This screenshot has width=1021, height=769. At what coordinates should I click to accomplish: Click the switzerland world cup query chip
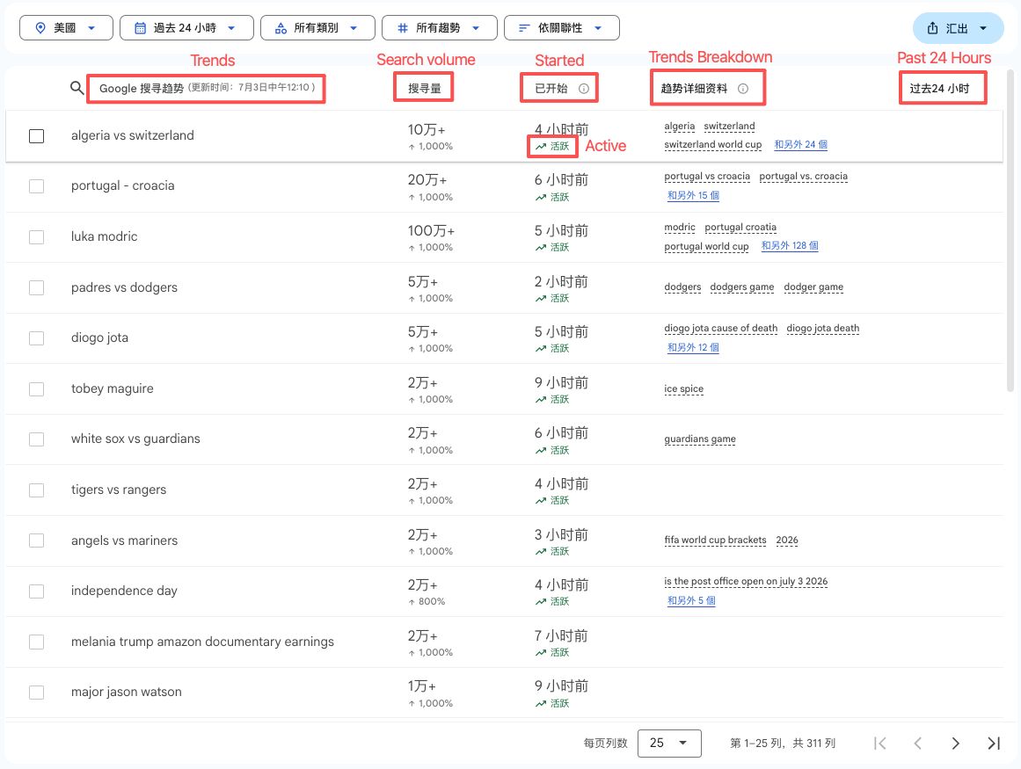point(712,144)
